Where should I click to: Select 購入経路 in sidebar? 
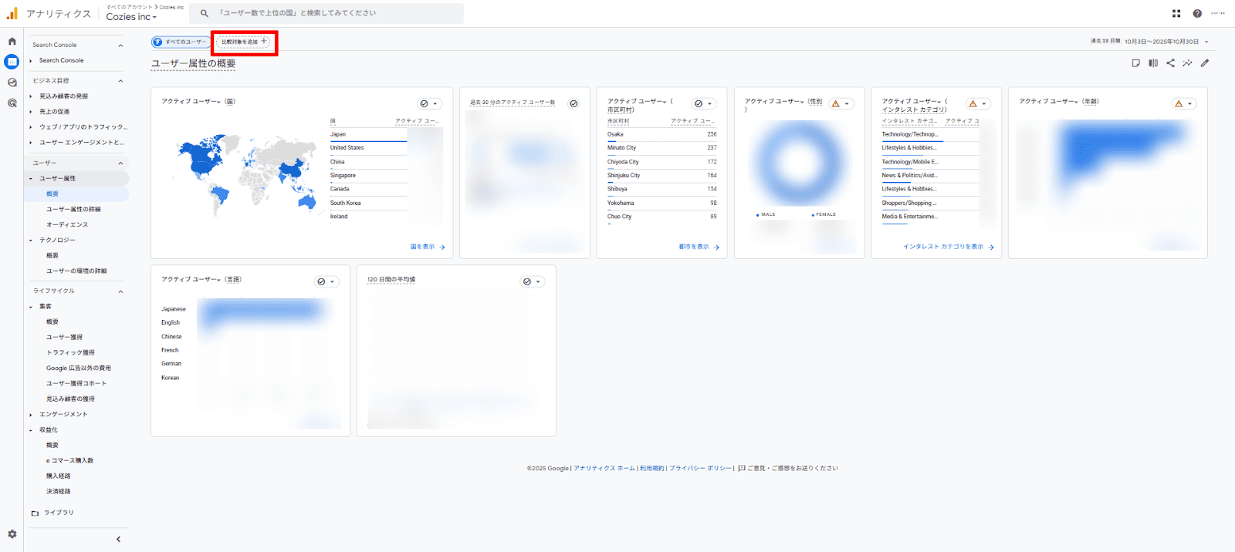pyautogui.click(x=58, y=476)
